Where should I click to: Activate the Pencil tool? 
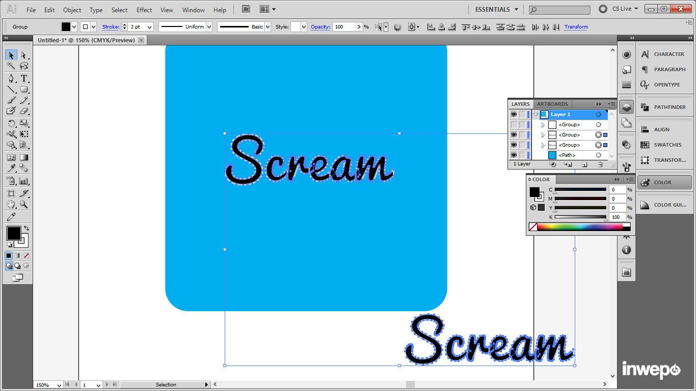pos(23,100)
